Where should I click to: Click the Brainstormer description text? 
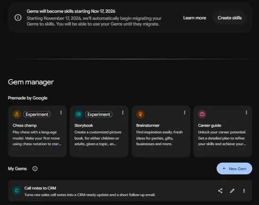click(x=159, y=138)
